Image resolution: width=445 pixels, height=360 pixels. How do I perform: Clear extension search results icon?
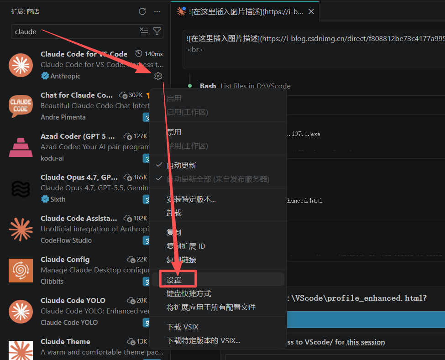coord(144,31)
